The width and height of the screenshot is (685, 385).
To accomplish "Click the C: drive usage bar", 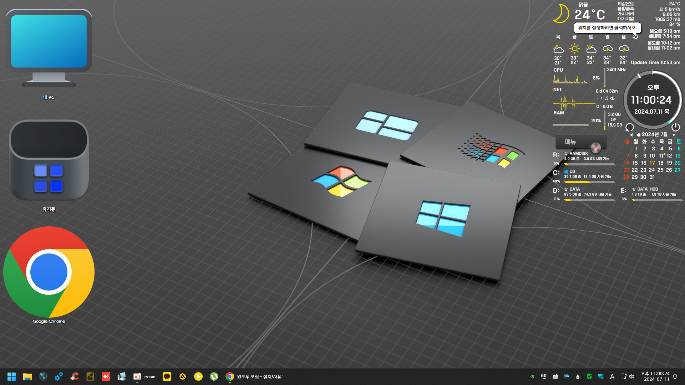I will pos(590,182).
